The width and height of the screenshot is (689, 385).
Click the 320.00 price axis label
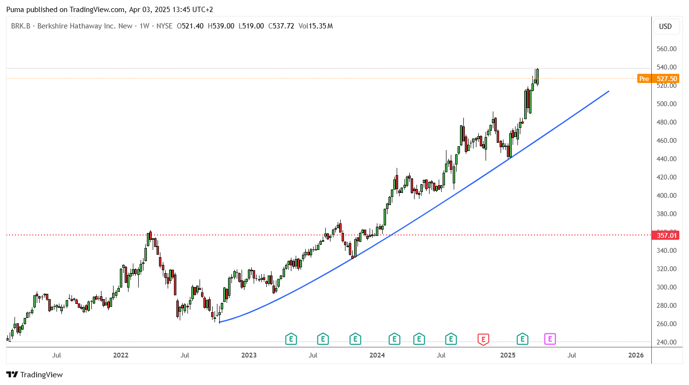[667, 269]
